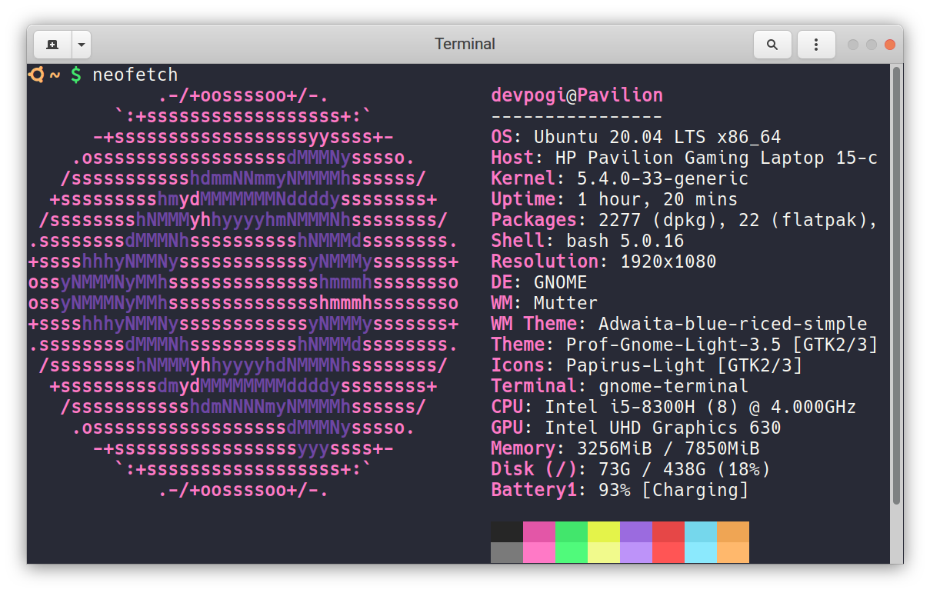The width and height of the screenshot is (930, 593).
Task: Click the light green block in bottom row
Action: coord(572,552)
